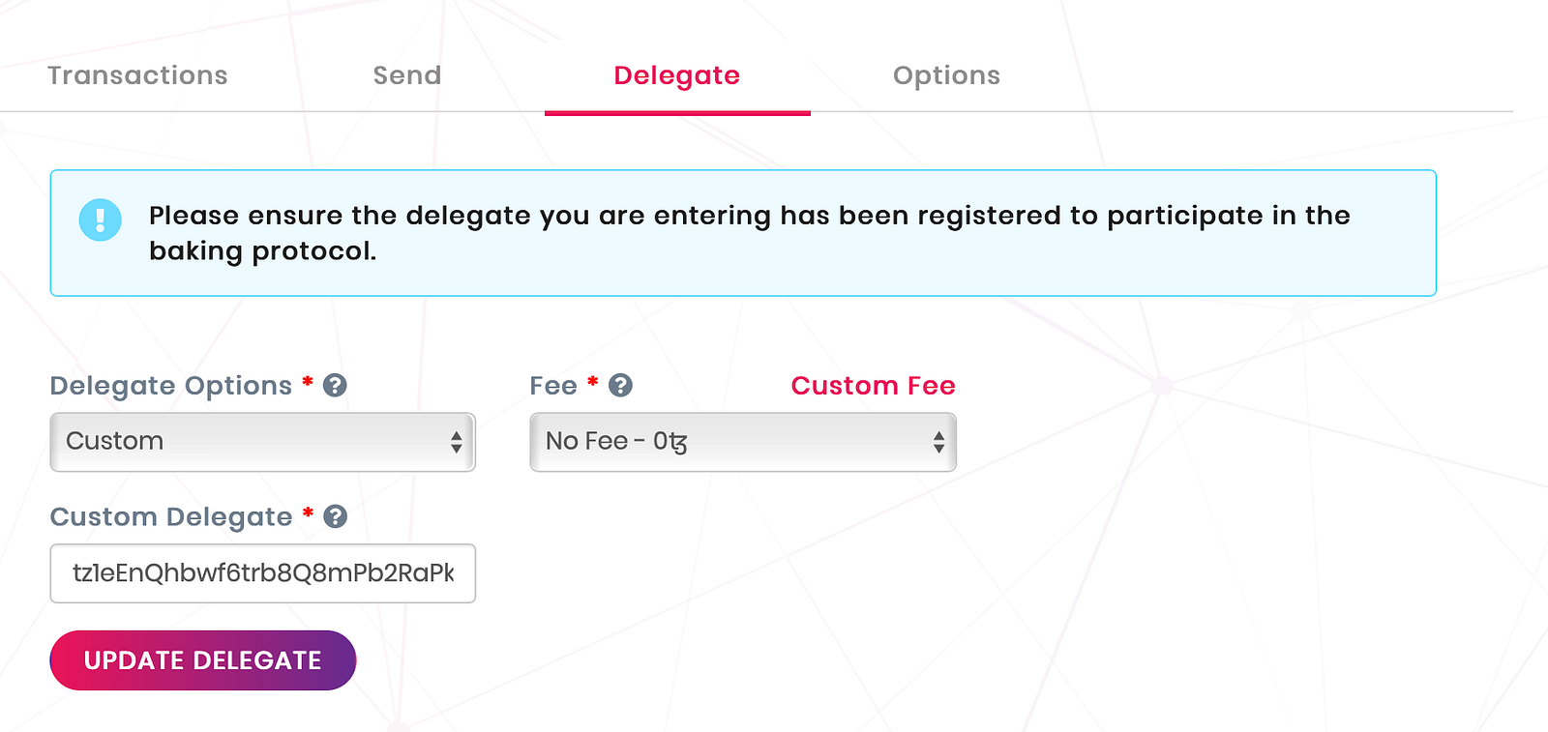Click the up-down arrows on the Custom select
1548x732 pixels.
(456, 442)
